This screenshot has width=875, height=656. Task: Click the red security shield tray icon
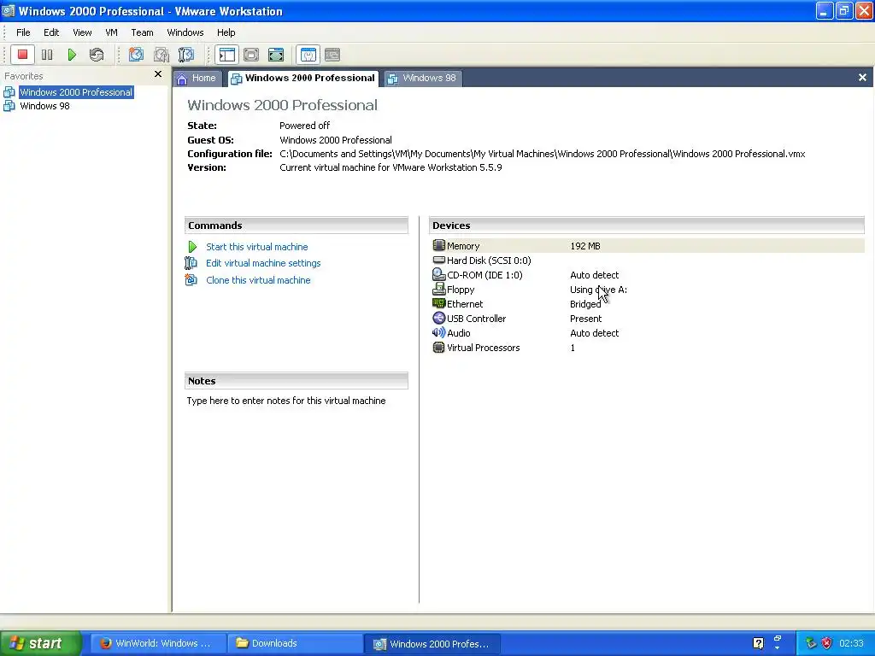pyautogui.click(x=827, y=643)
